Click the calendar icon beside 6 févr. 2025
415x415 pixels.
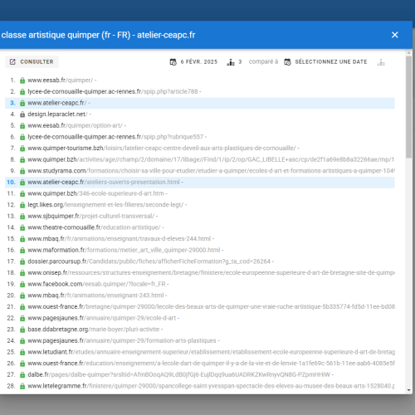point(173,62)
